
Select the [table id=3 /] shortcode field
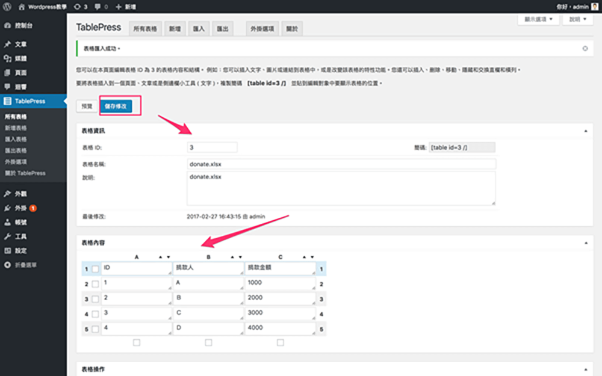[462, 147]
